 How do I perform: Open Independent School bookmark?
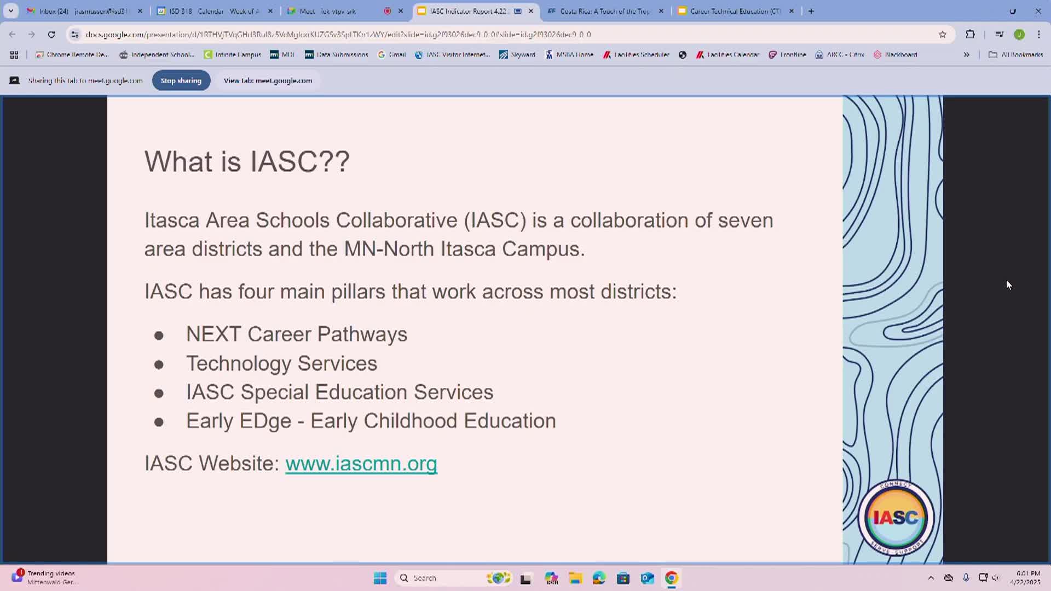point(157,55)
